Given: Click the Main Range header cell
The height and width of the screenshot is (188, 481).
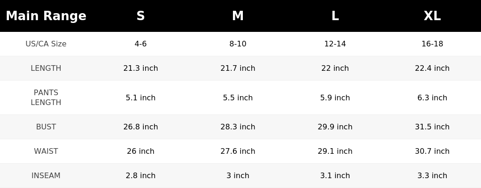Looking at the screenshot, I should [46, 16].
